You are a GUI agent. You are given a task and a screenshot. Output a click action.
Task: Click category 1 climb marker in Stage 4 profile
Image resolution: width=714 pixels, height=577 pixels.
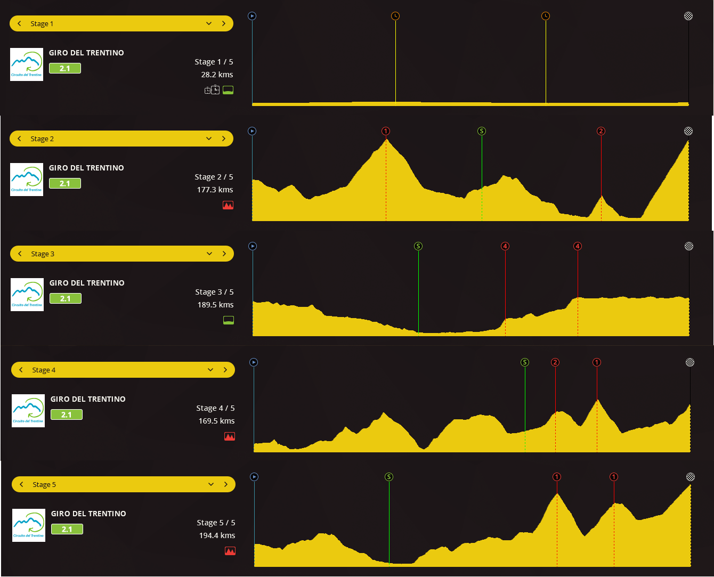click(597, 362)
